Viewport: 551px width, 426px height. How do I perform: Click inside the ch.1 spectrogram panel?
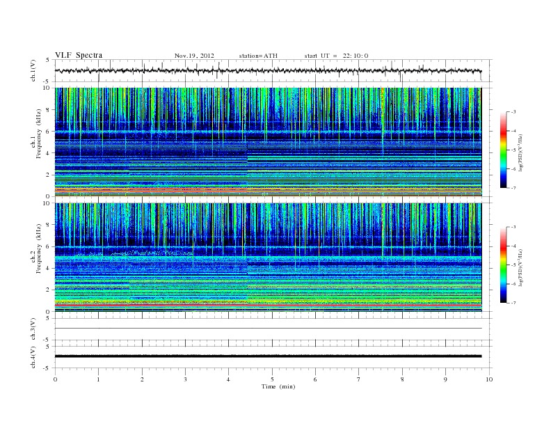268,142
